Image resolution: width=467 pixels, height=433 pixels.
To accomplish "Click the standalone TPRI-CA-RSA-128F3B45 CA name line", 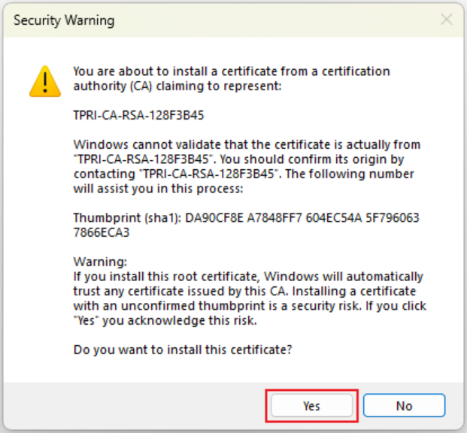I will pos(138,116).
